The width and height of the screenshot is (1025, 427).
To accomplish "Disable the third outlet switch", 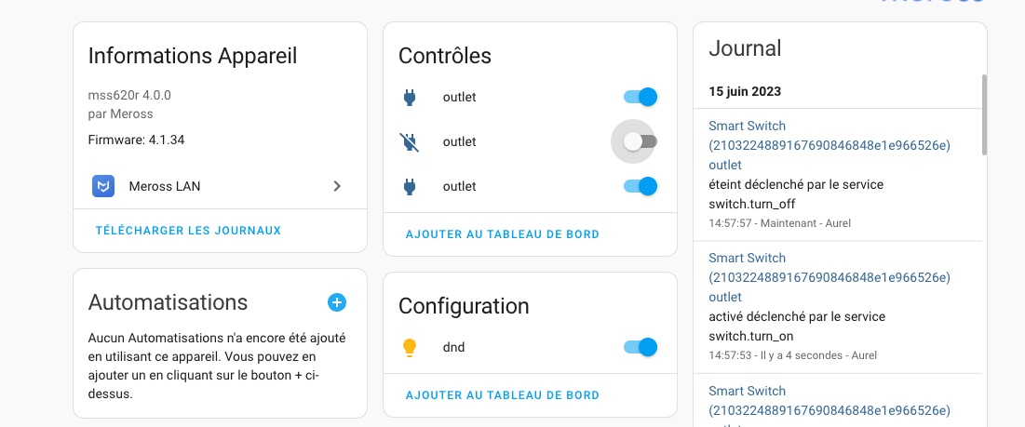I will [x=641, y=186].
